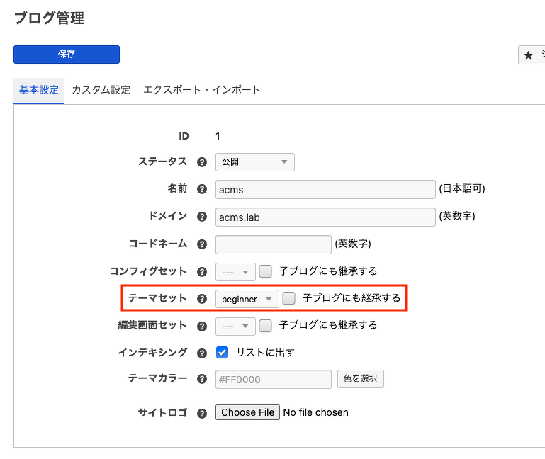Viewport: 545px width, 459px height.
Task: Open the エクスポート・インポート tab
Action: click(202, 90)
